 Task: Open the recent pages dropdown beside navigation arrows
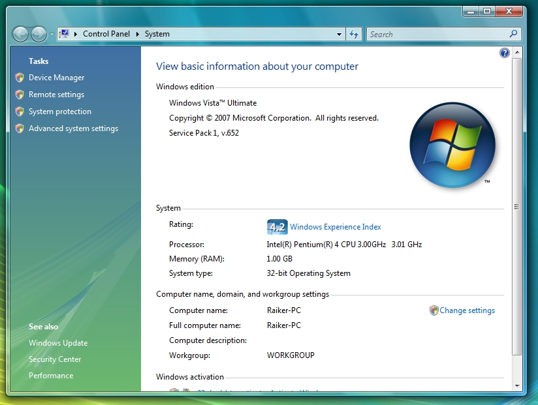coord(50,34)
